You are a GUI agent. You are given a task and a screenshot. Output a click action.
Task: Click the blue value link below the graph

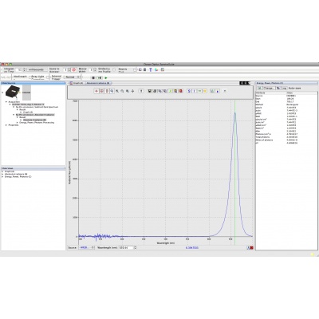pos(192,247)
